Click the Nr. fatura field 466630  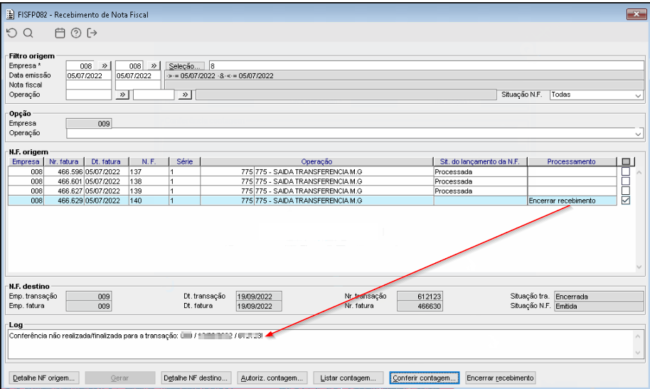[420, 306]
